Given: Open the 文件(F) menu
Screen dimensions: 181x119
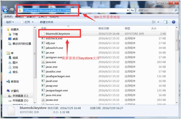Looking at the screenshot, I should point(8,17).
